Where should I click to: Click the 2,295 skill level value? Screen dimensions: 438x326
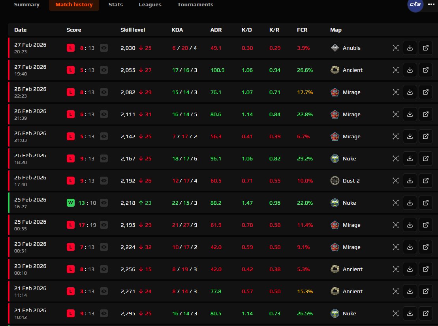[x=128, y=313]
